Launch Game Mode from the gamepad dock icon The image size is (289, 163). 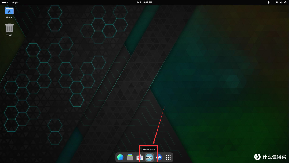pos(149,157)
